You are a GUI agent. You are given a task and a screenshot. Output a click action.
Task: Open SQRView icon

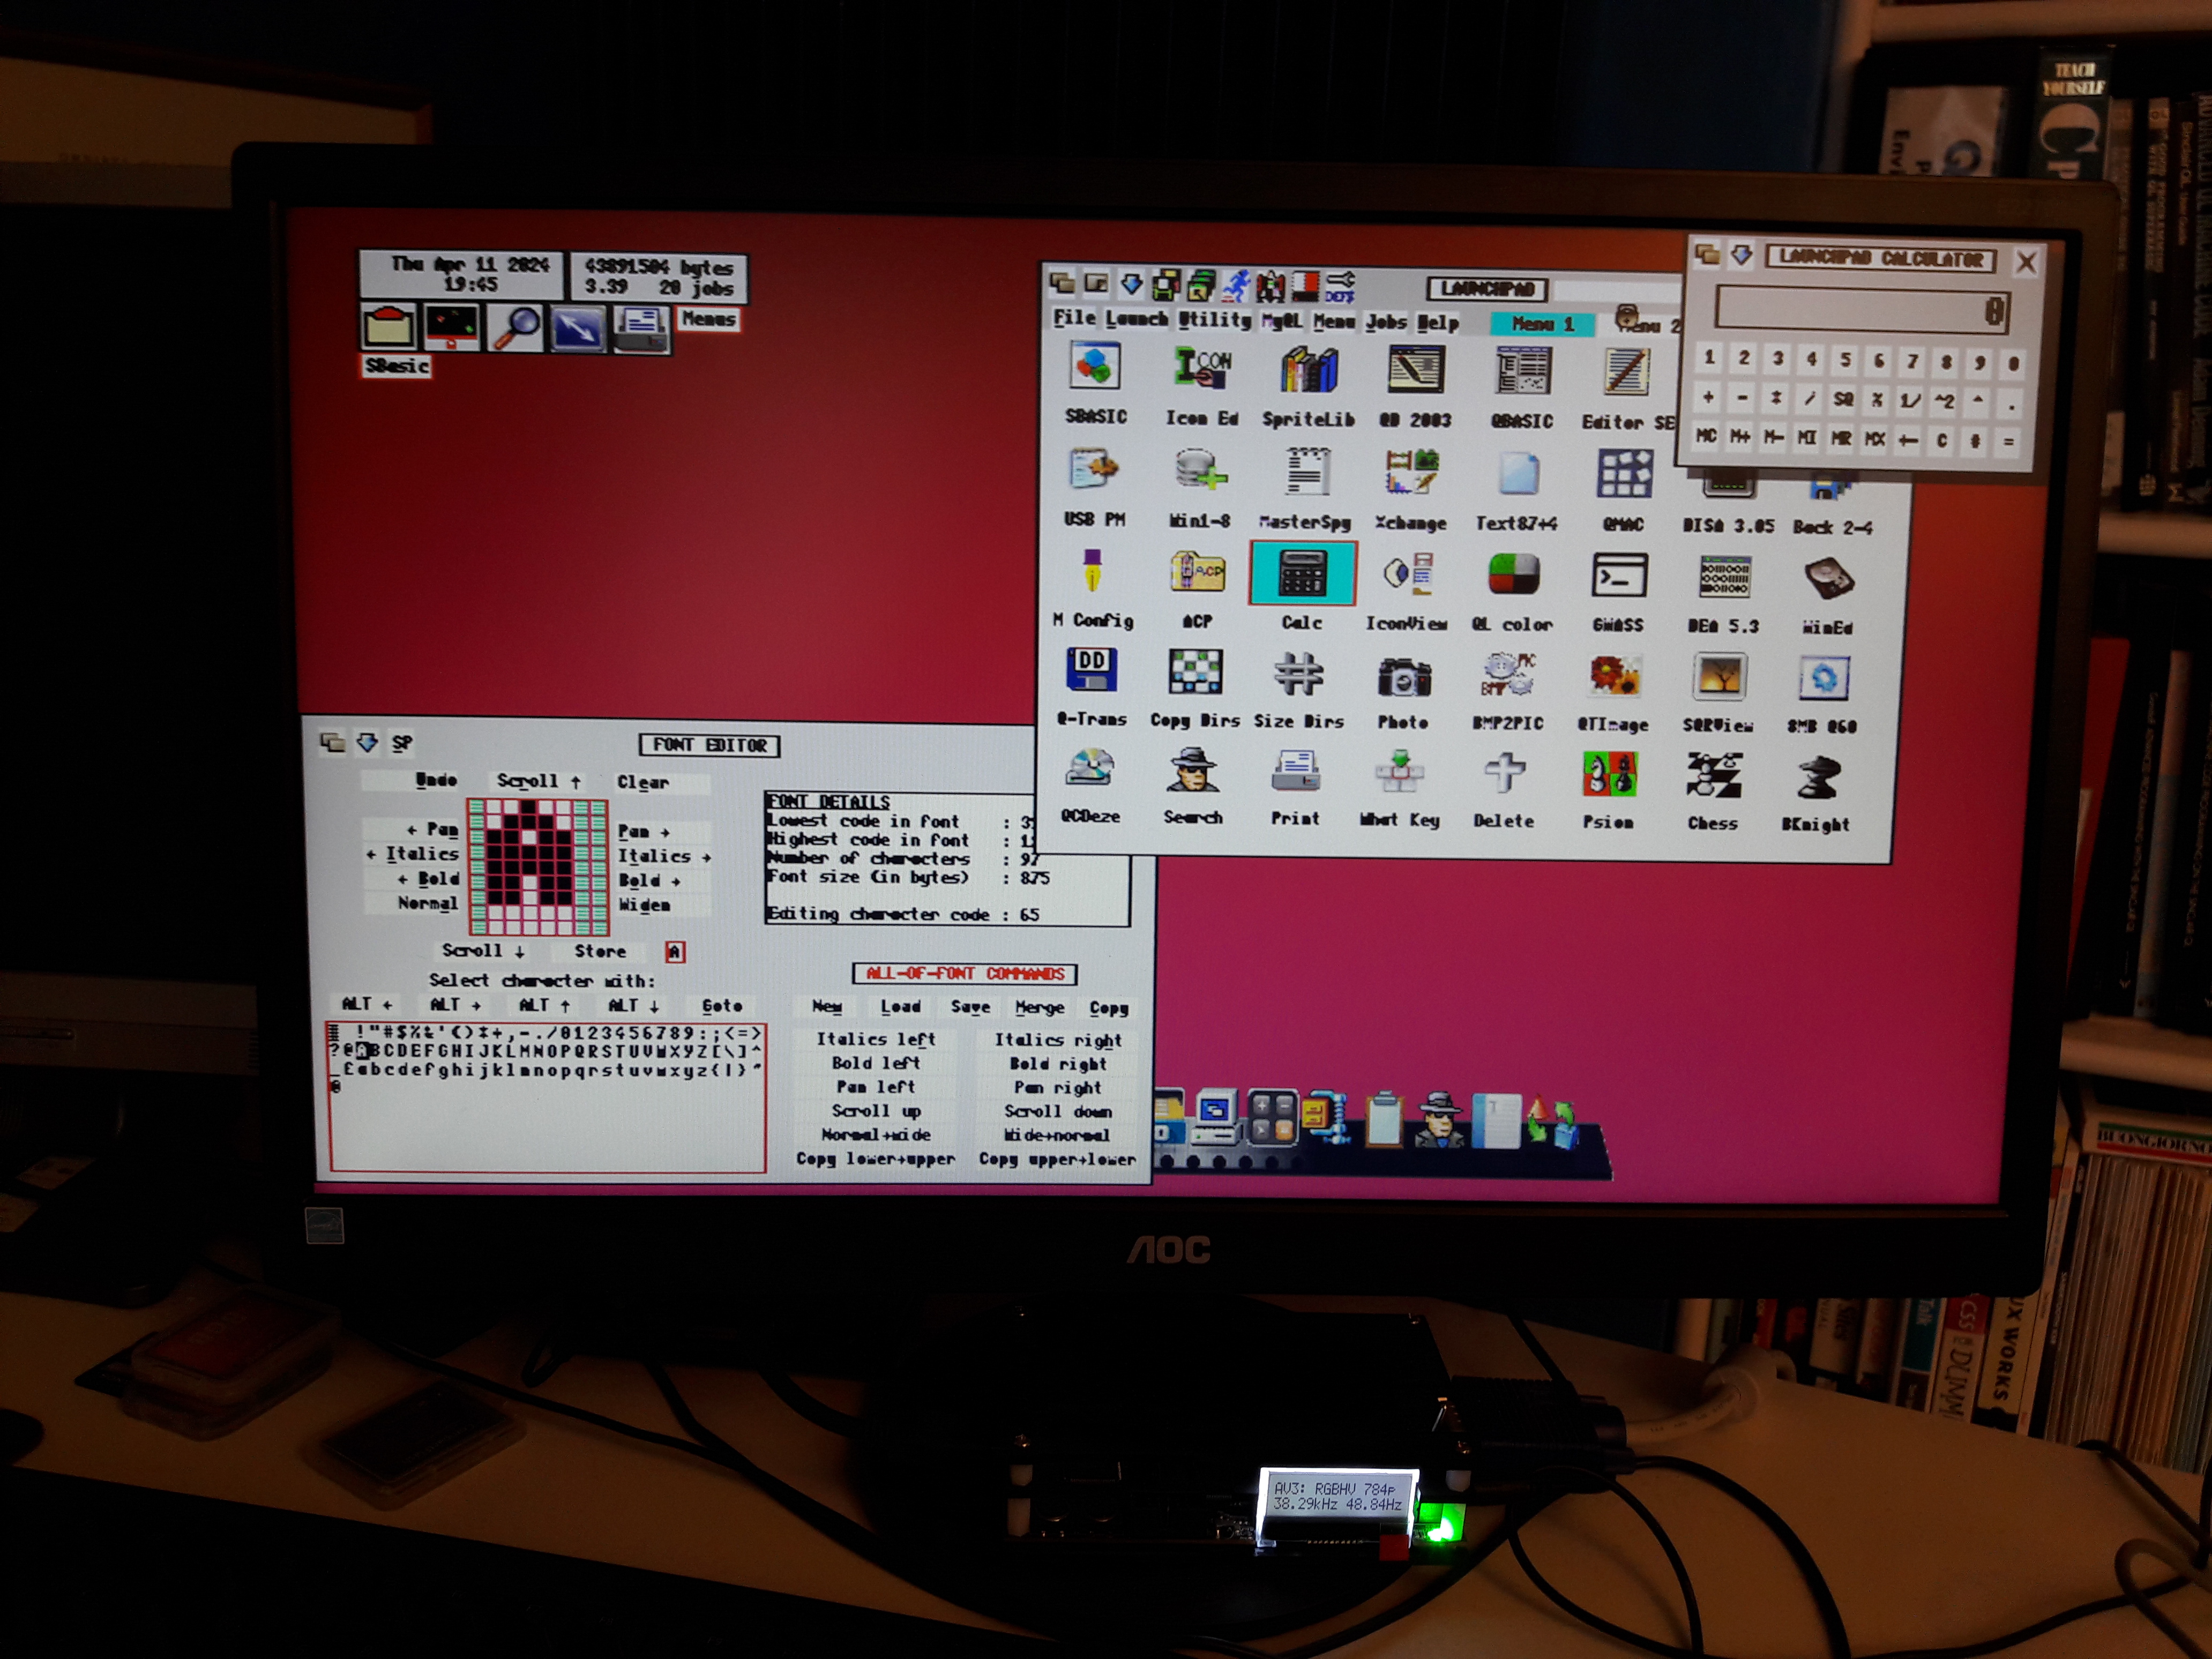pyautogui.click(x=1719, y=678)
